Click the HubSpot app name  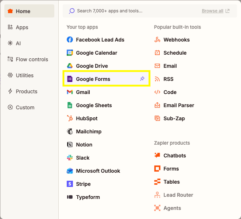pos(87,118)
